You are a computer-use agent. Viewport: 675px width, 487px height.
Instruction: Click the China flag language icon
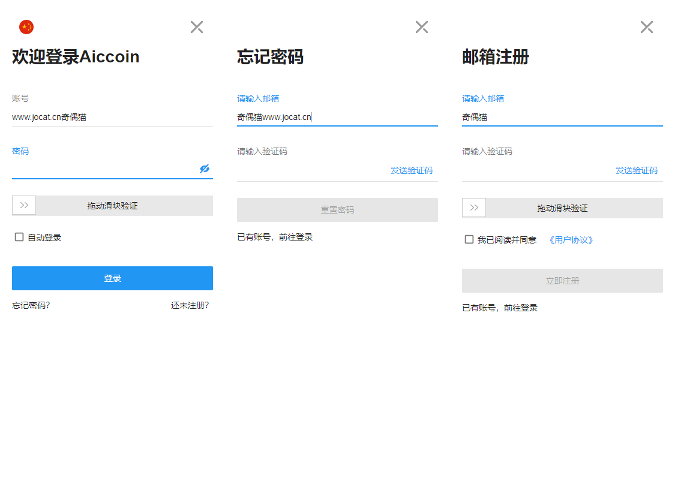[x=26, y=27]
